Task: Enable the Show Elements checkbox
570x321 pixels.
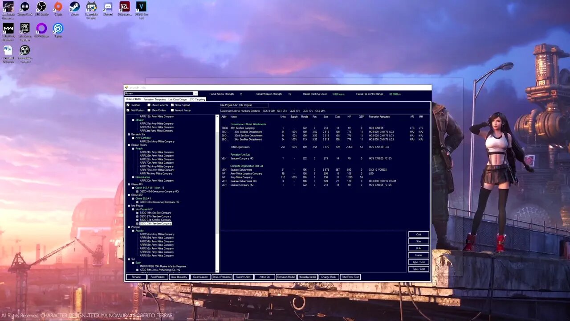Action: pyautogui.click(x=149, y=105)
